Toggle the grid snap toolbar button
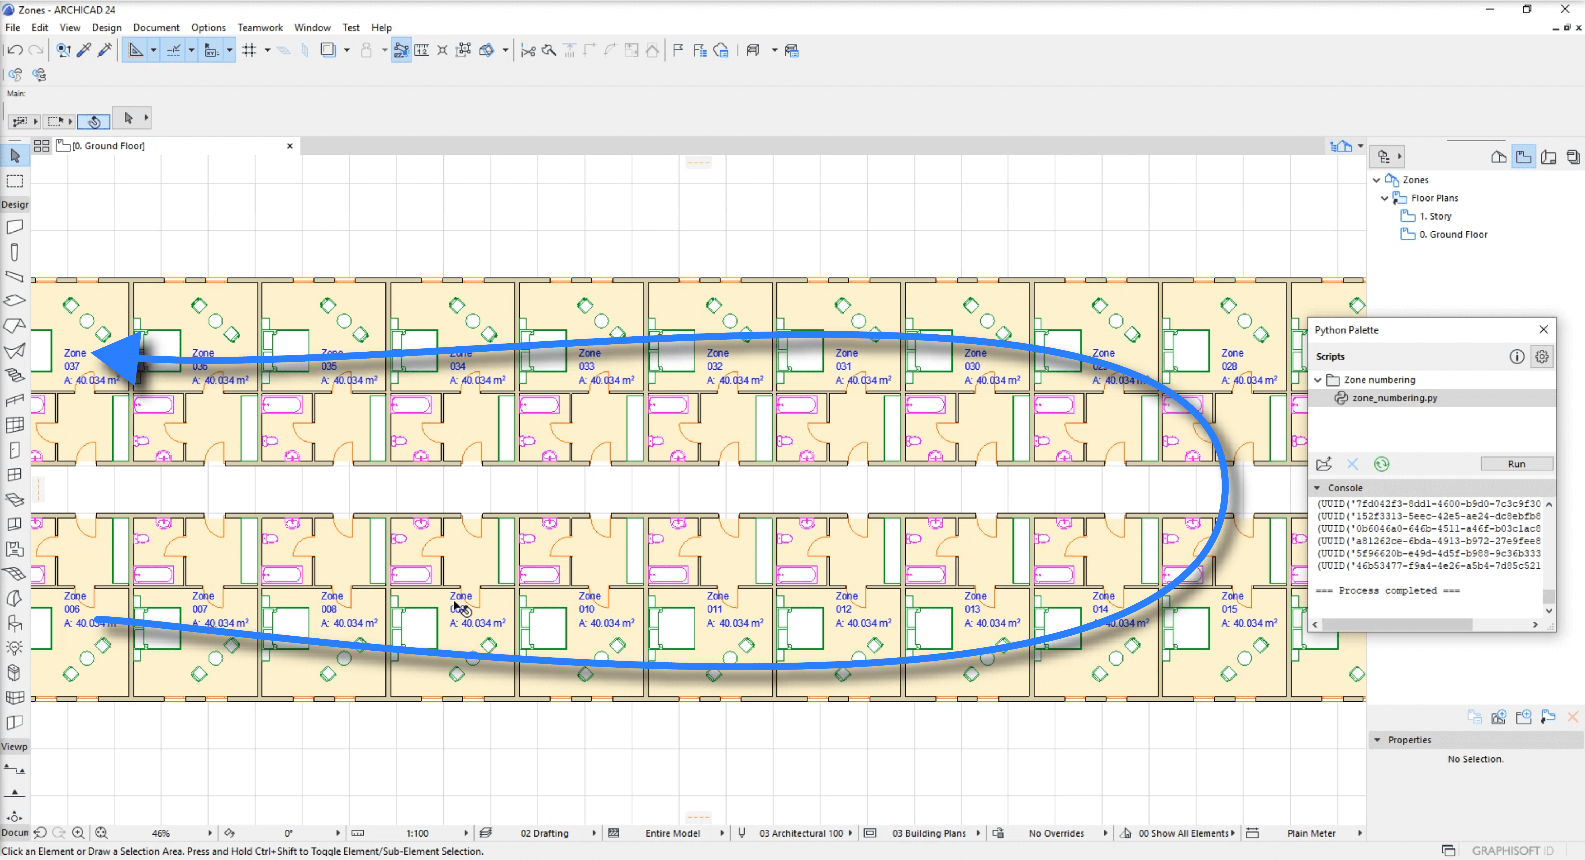1585x860 pixels. [249, 50]
